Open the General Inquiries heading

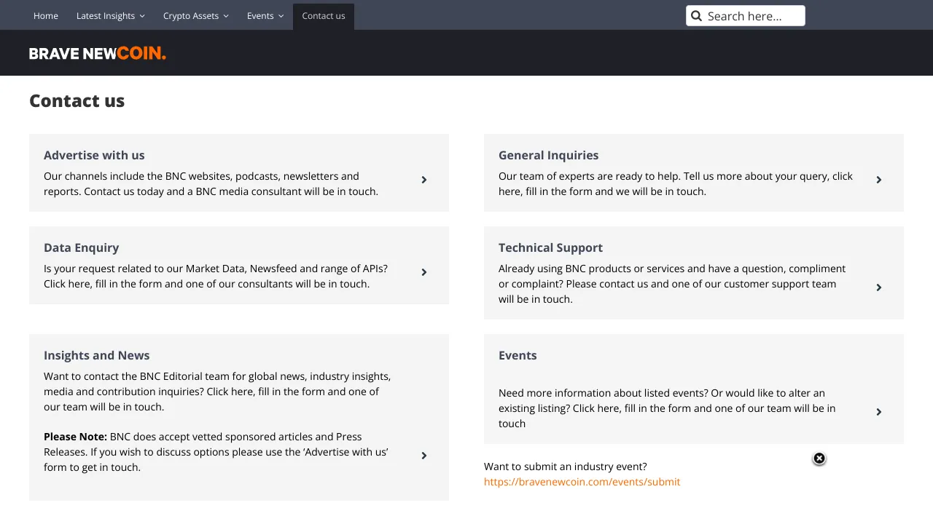click(x=548, y=155)
